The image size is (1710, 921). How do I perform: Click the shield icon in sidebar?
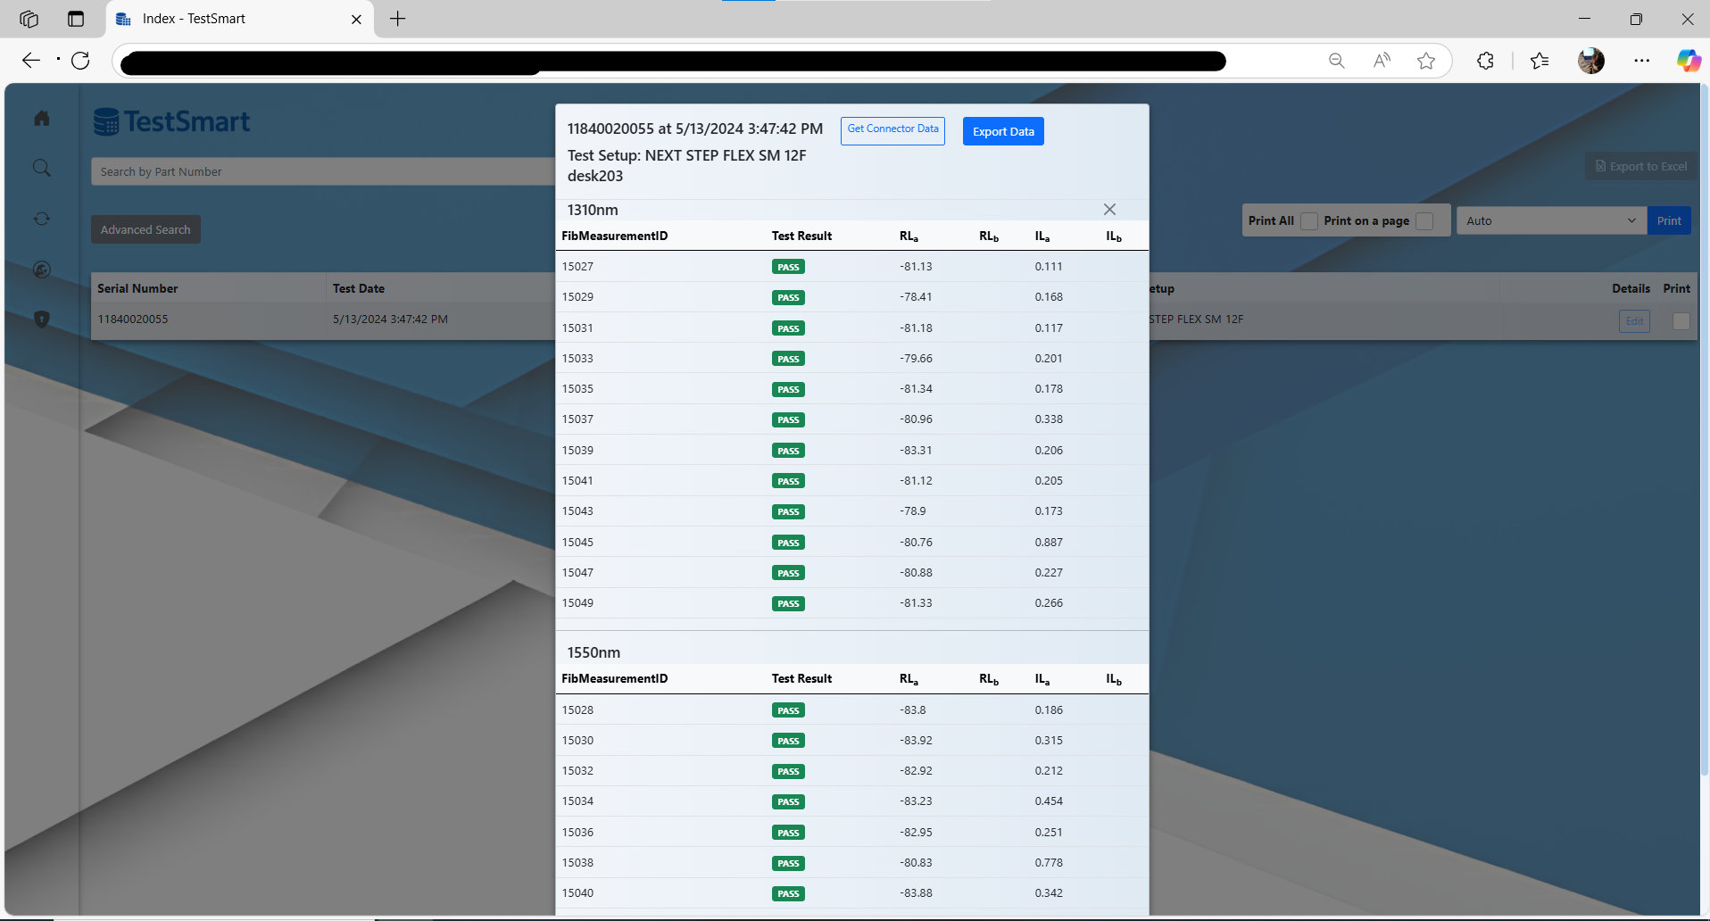tap(42, 319)
